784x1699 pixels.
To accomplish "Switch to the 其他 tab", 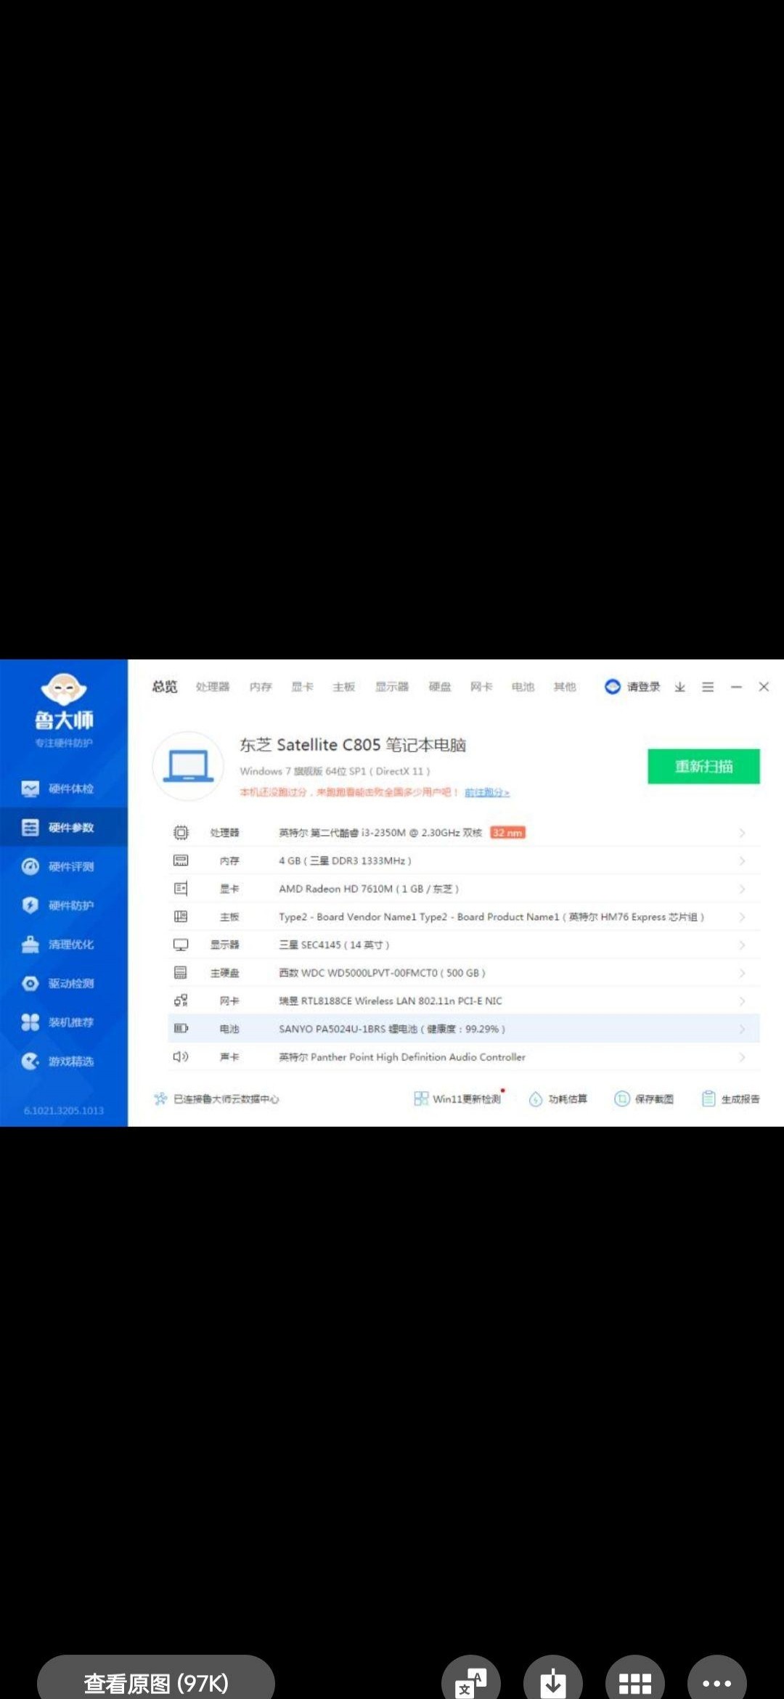I will (x=565, y=687).
